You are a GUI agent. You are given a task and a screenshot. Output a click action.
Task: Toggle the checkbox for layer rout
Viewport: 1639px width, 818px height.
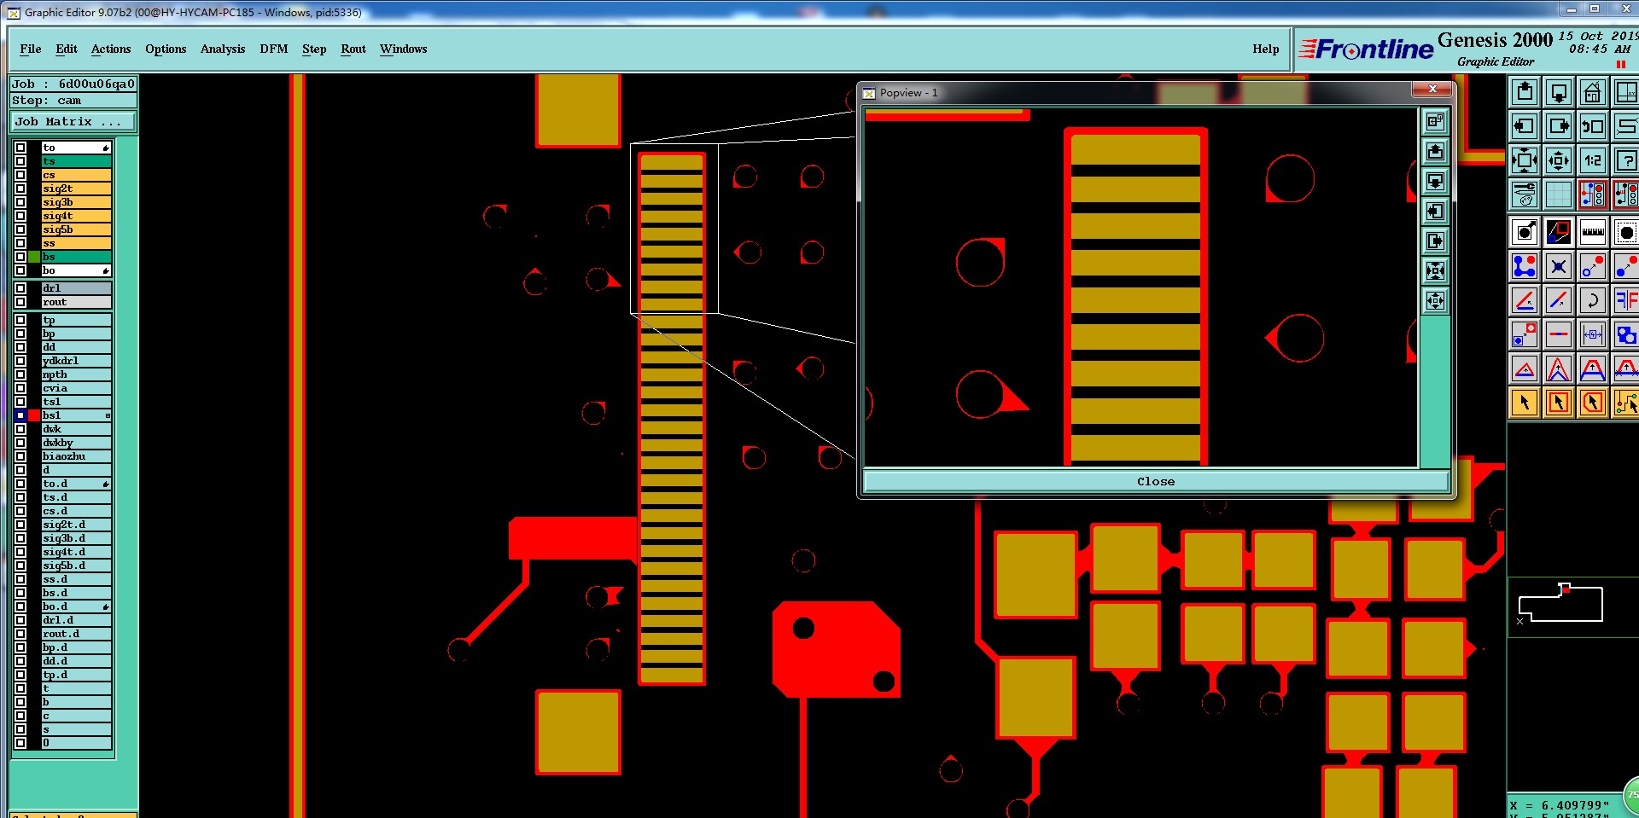point(20,302)
